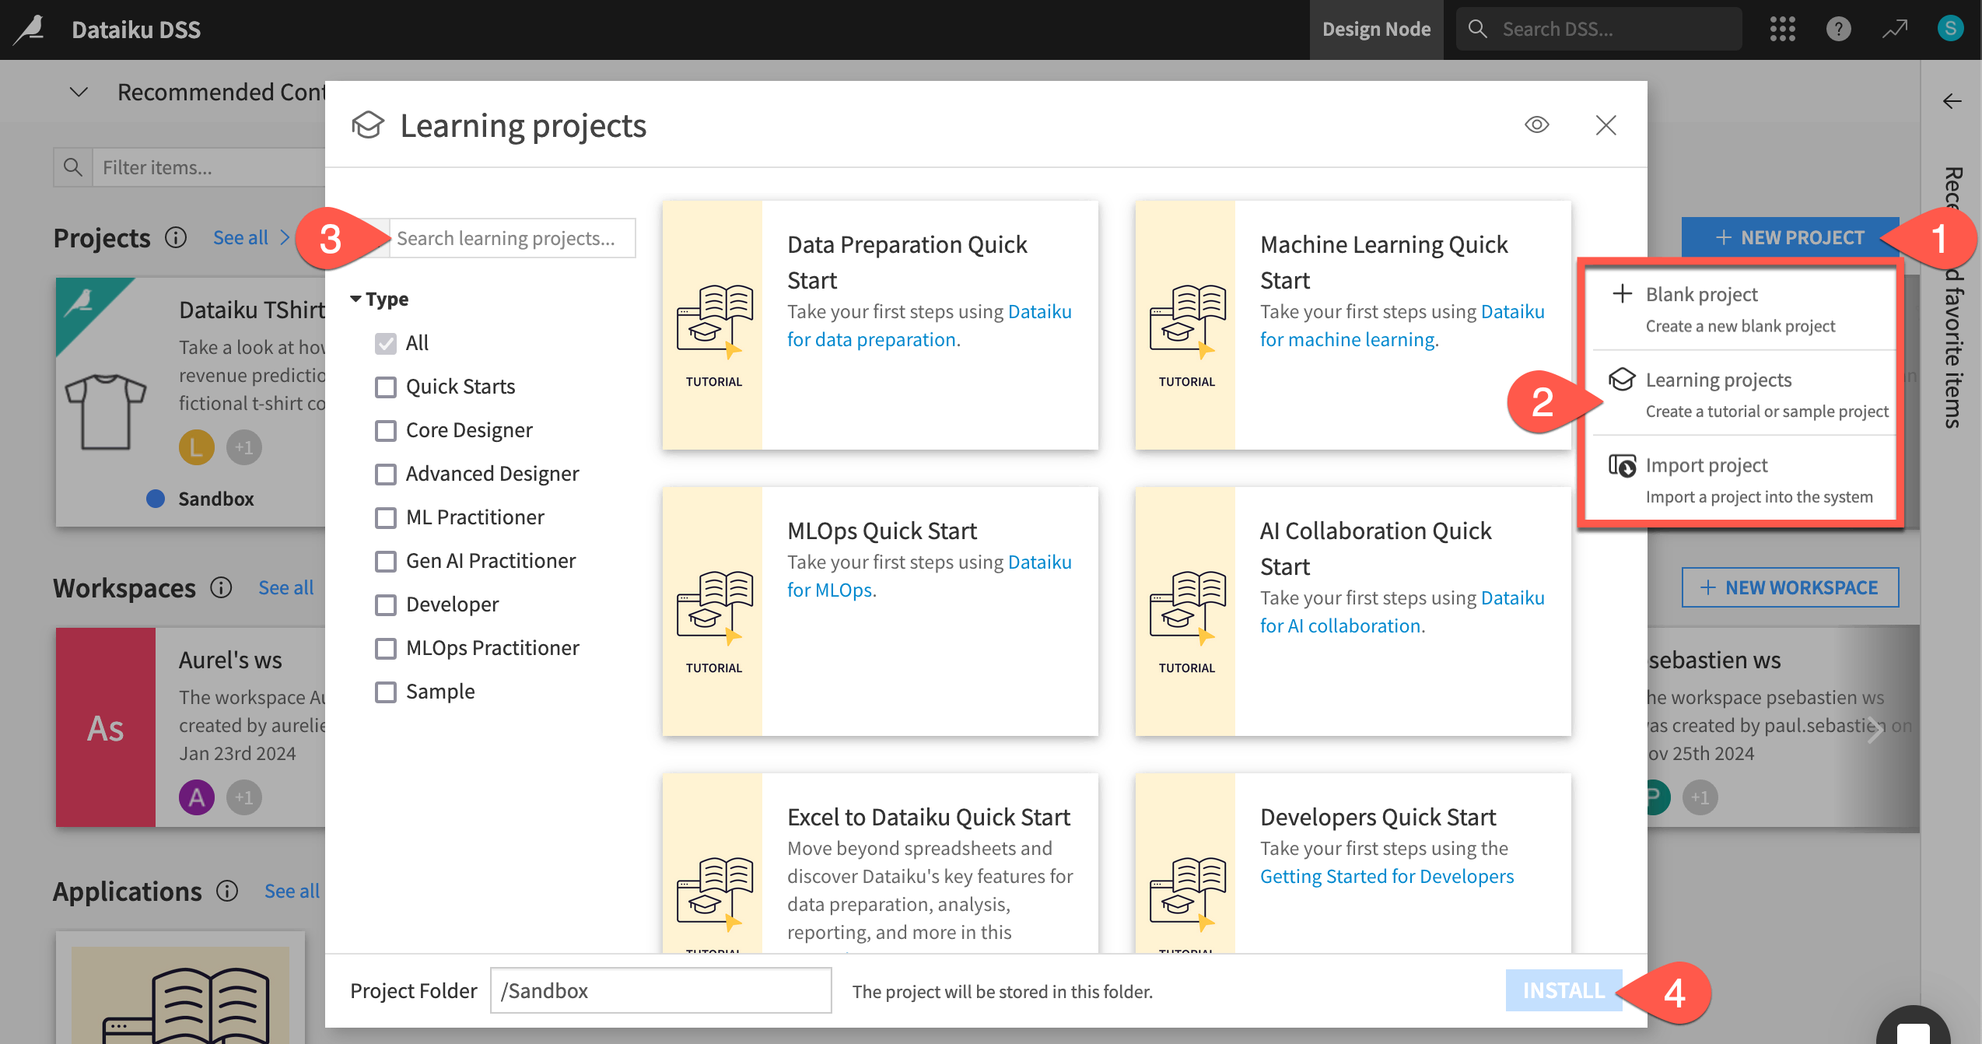Open Getting Started for Developers link
The height and width of the screenshot is (1044, 1982).
pos(1387,876)
